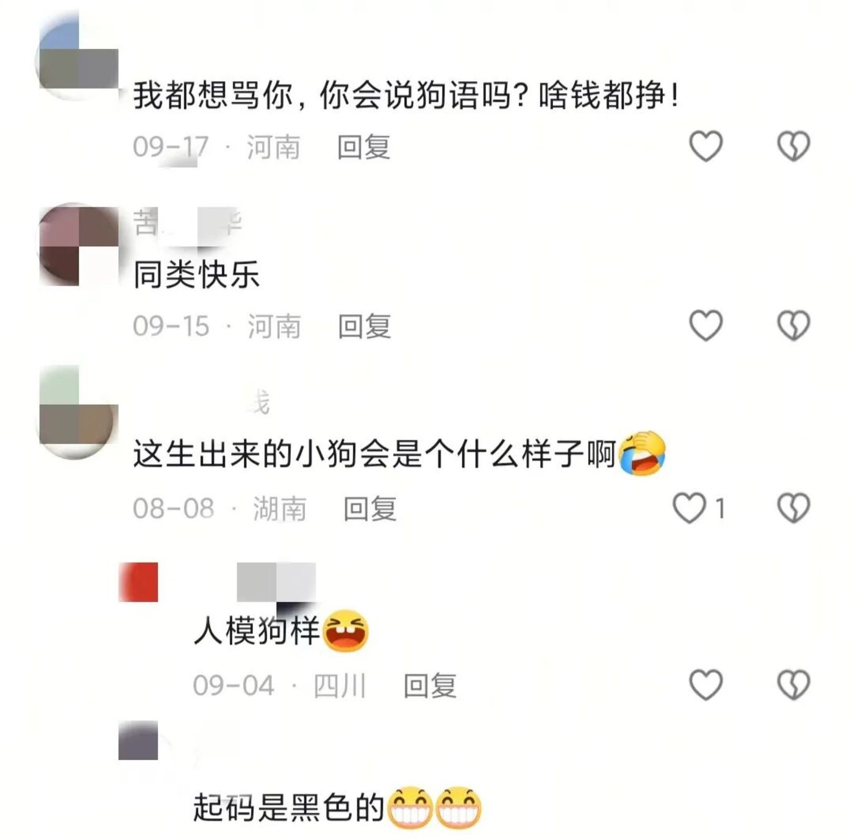Viewport: 853px width, 839px height.
Task: Open avatar of the 同类快乐 commenter
Action: tap(78, 246)
